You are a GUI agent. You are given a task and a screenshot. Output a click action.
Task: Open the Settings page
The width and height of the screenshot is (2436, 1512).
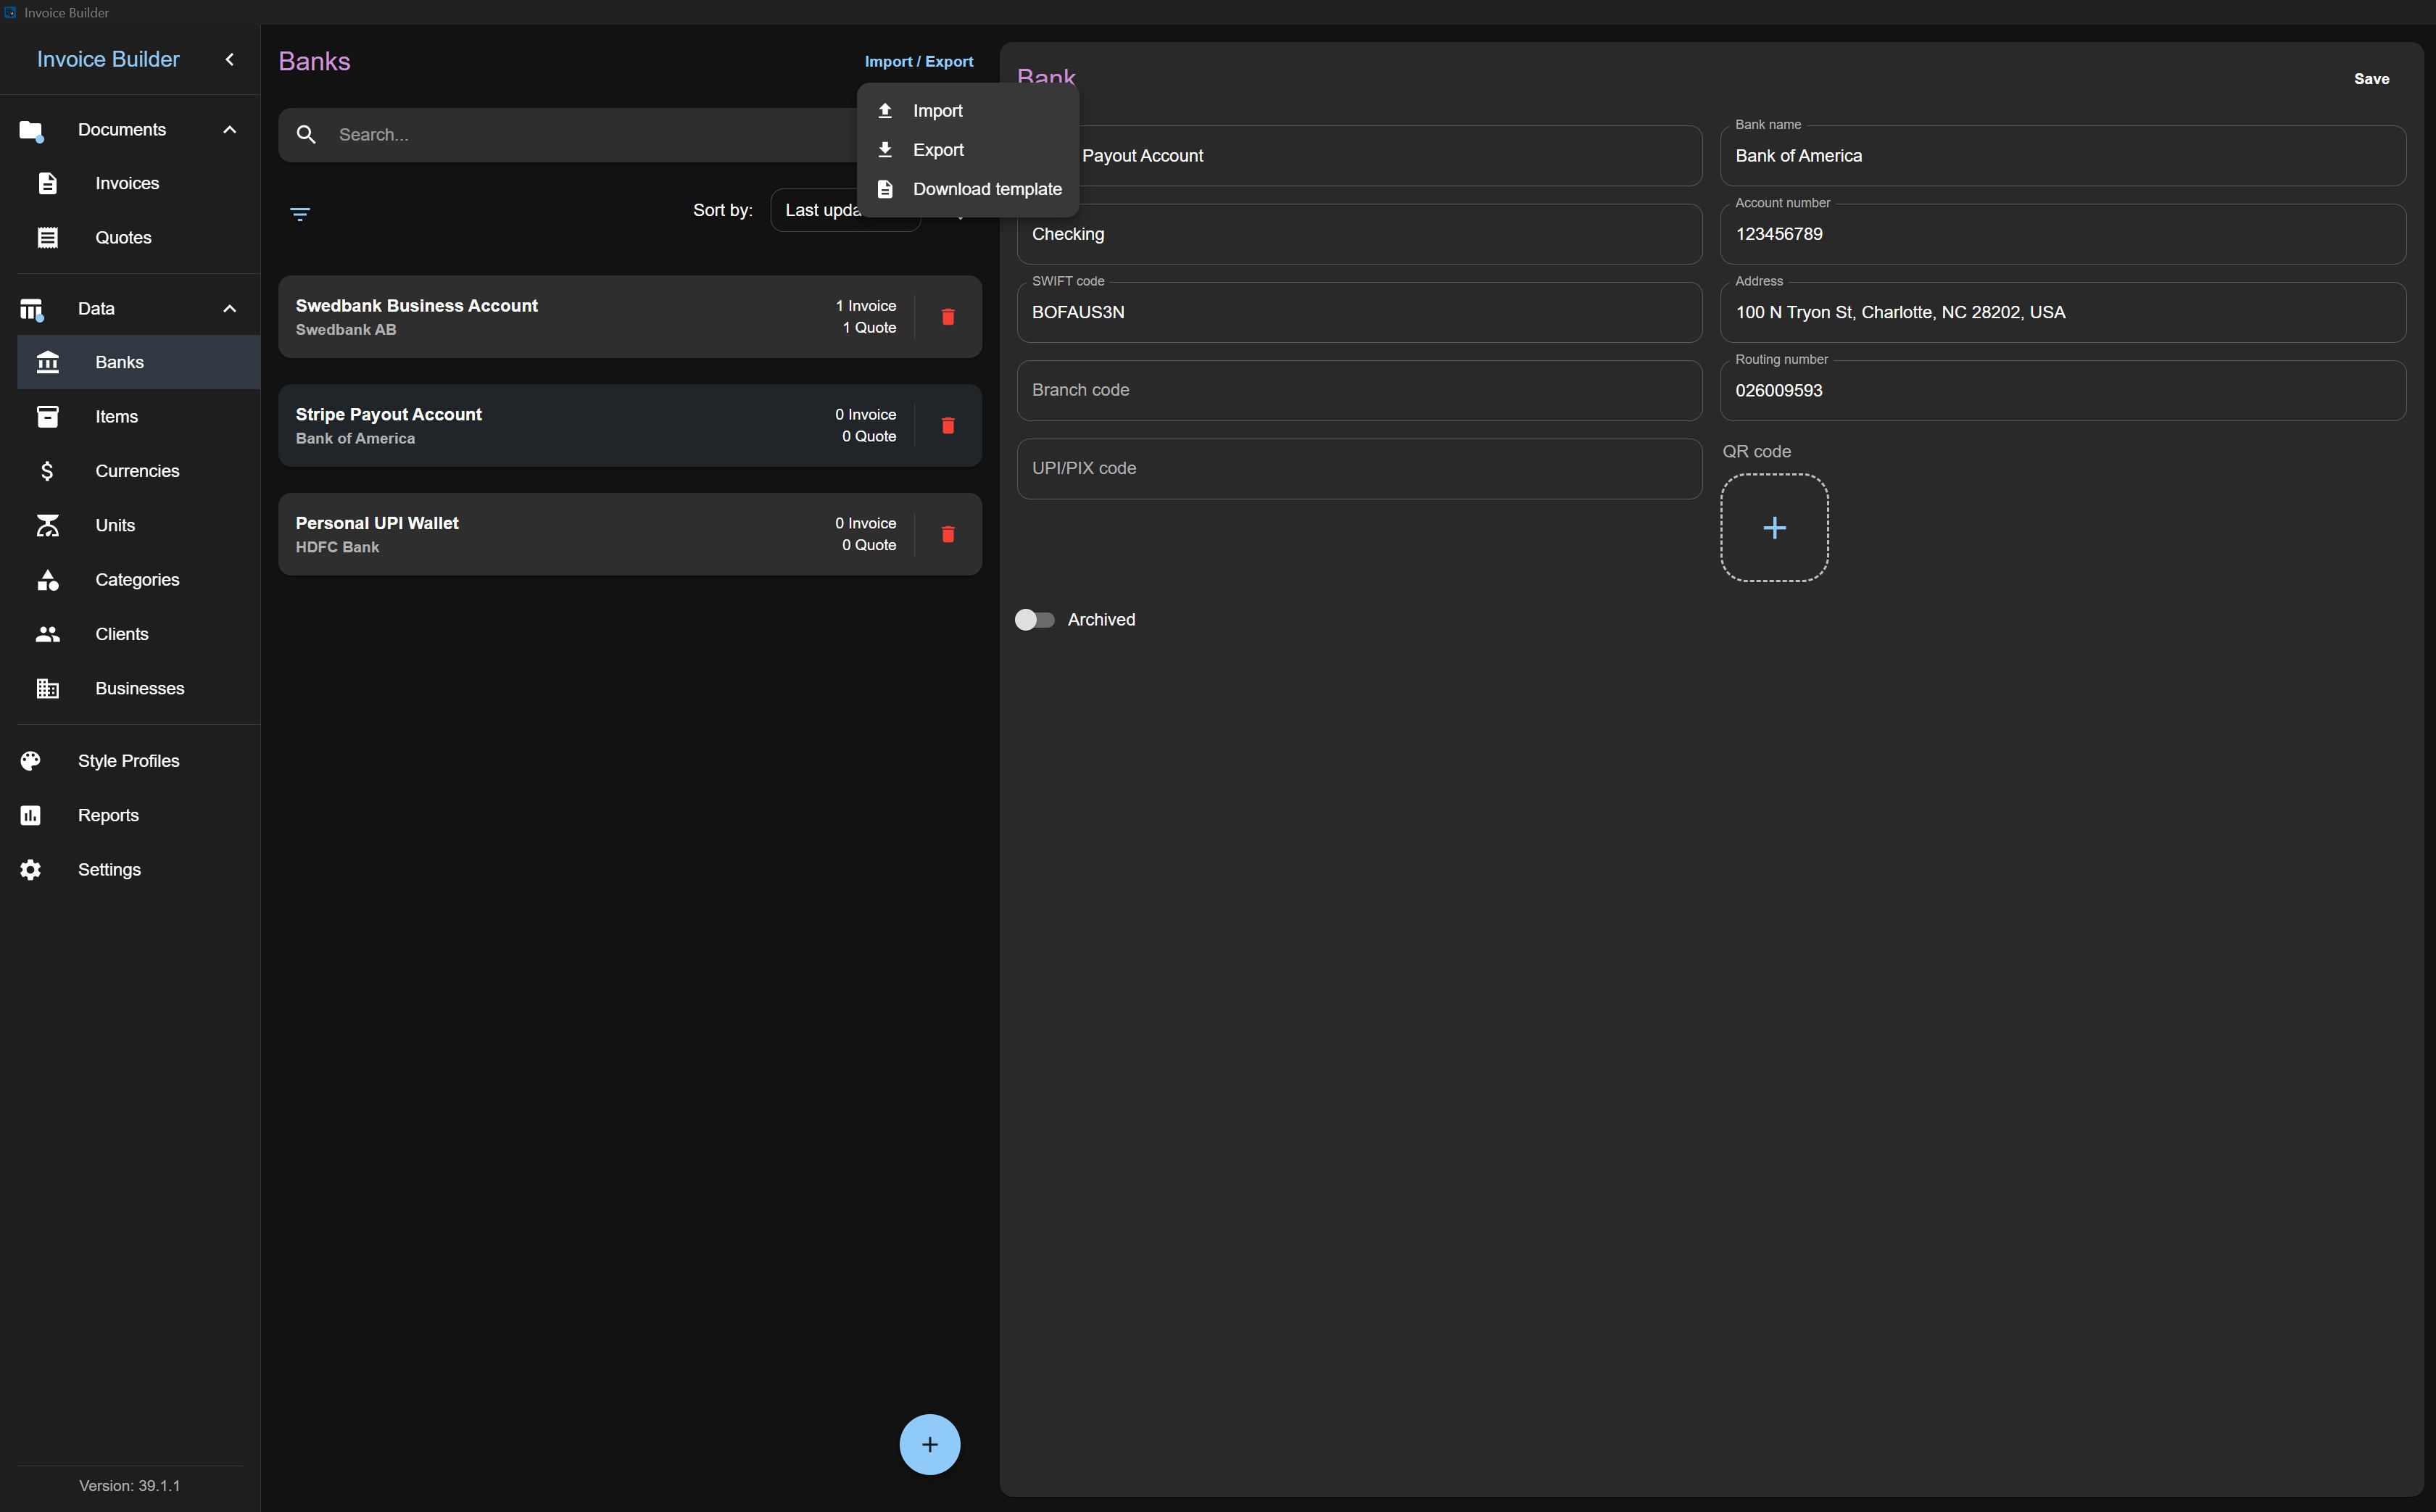[x=130, y=869]
